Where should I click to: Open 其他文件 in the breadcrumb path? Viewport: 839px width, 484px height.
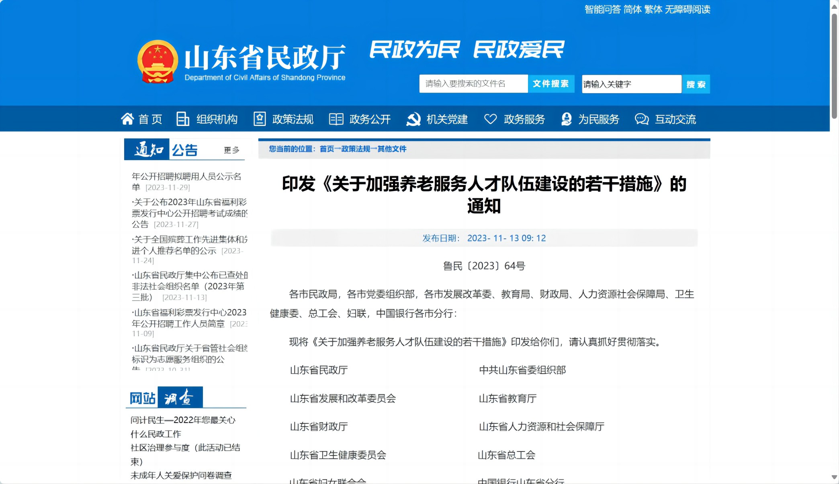[392, 149]
